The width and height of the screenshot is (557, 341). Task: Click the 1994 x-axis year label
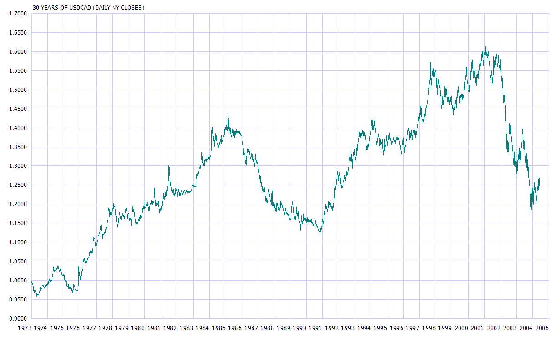365,328
